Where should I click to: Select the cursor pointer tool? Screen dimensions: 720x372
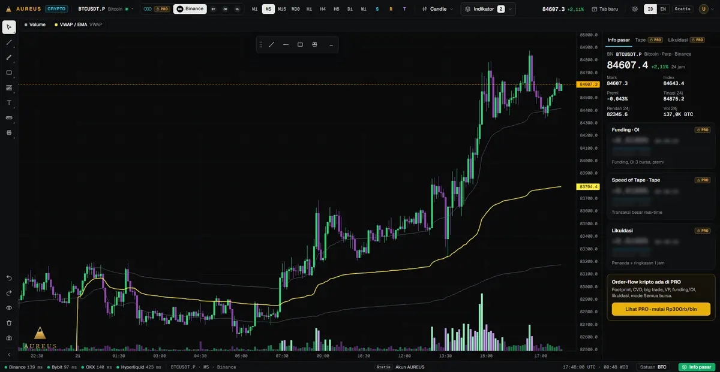click(9, 28)
